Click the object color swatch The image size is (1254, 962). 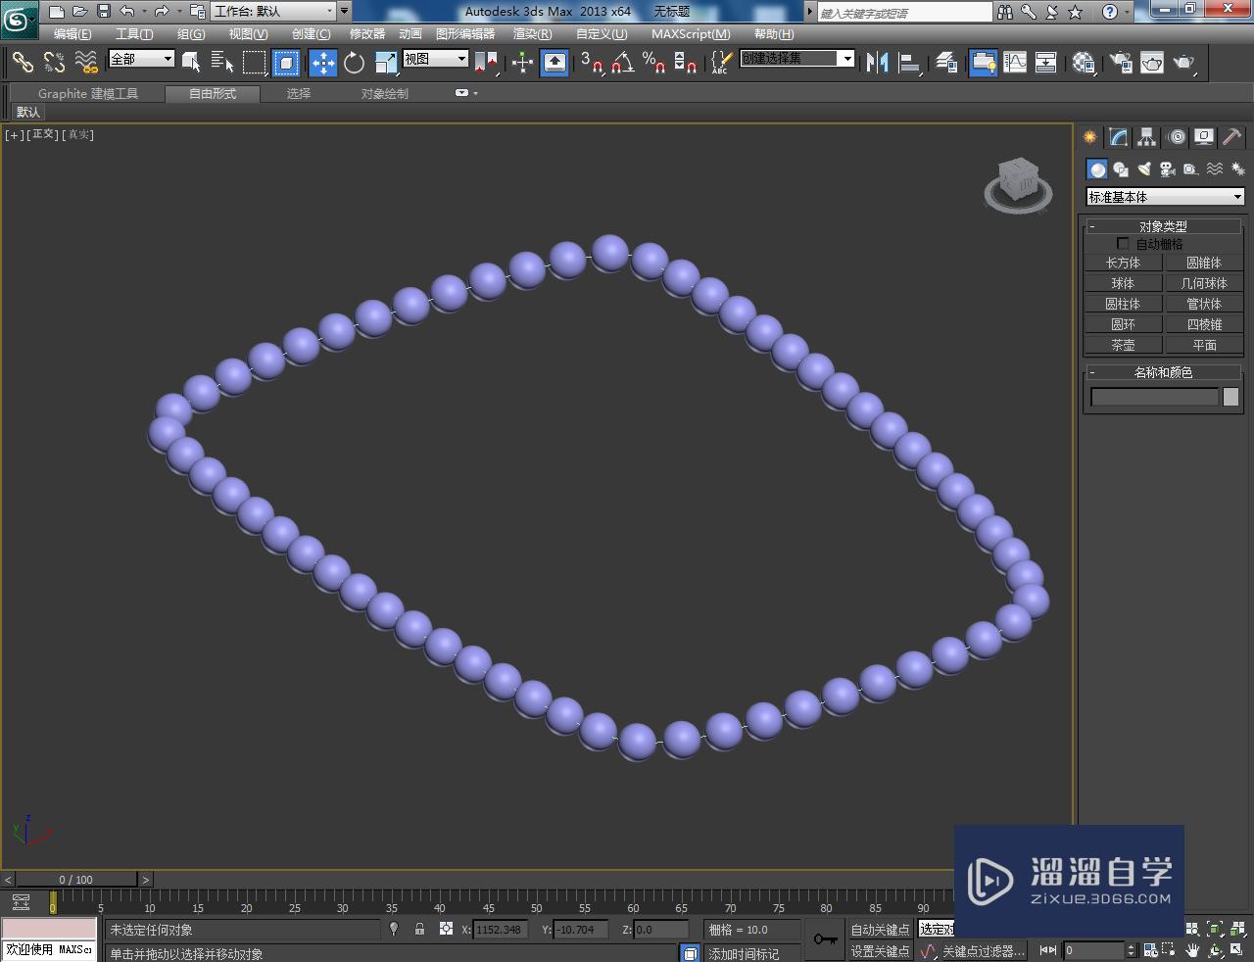pos(1230,397)
